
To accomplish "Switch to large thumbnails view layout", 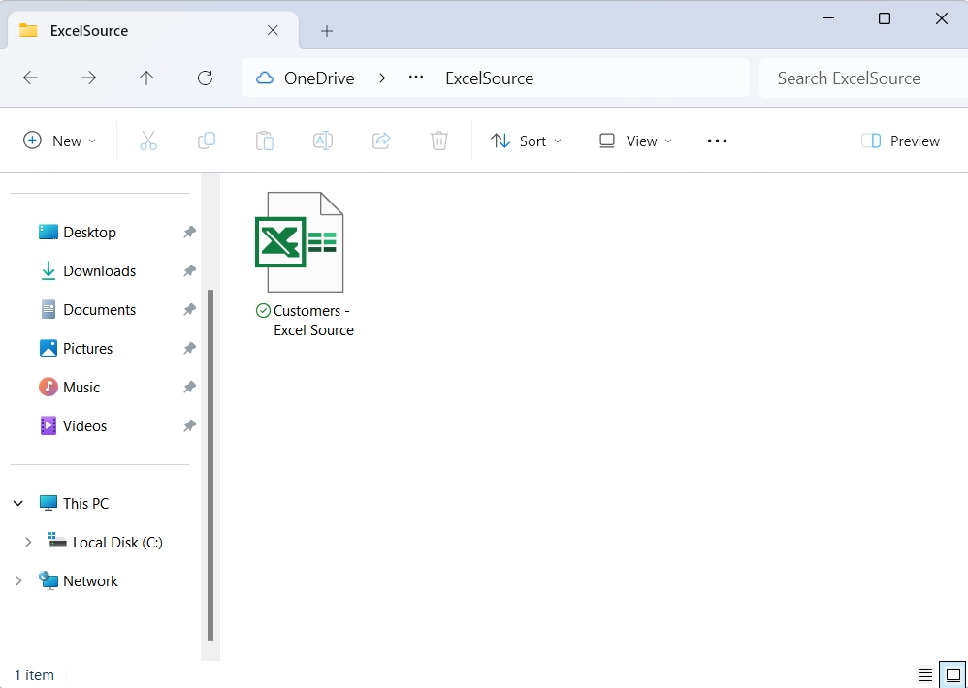I will click(952, 675).
